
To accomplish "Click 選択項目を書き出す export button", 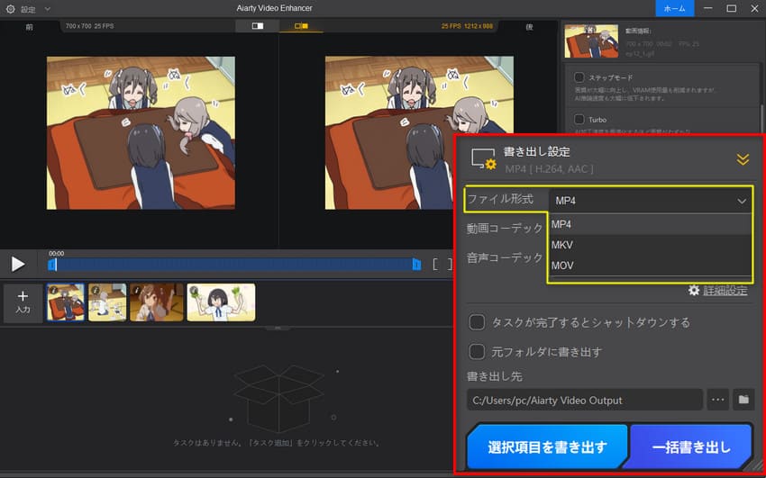I will tap(547, 446).
